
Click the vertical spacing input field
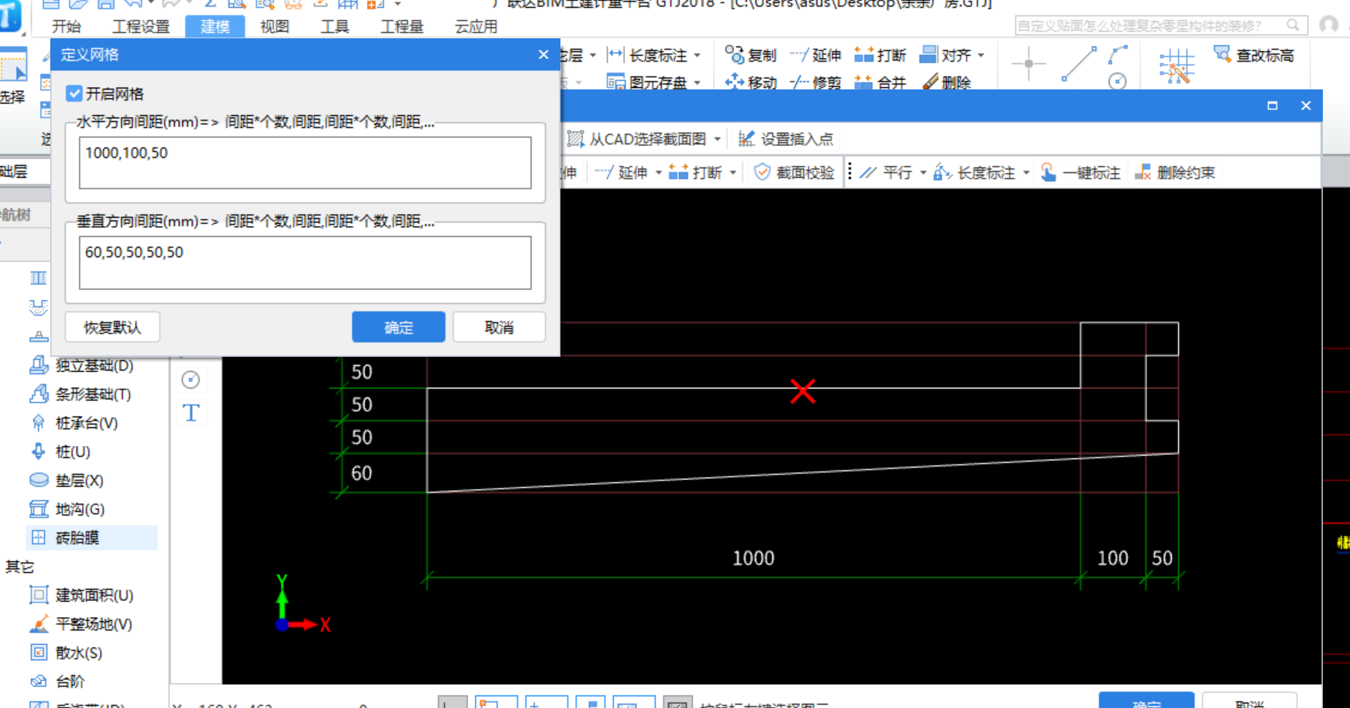(305, 263)
